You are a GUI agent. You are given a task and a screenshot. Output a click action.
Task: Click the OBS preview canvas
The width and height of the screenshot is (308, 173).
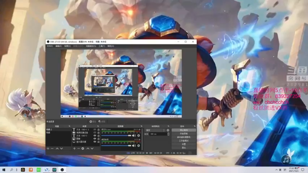121,83
